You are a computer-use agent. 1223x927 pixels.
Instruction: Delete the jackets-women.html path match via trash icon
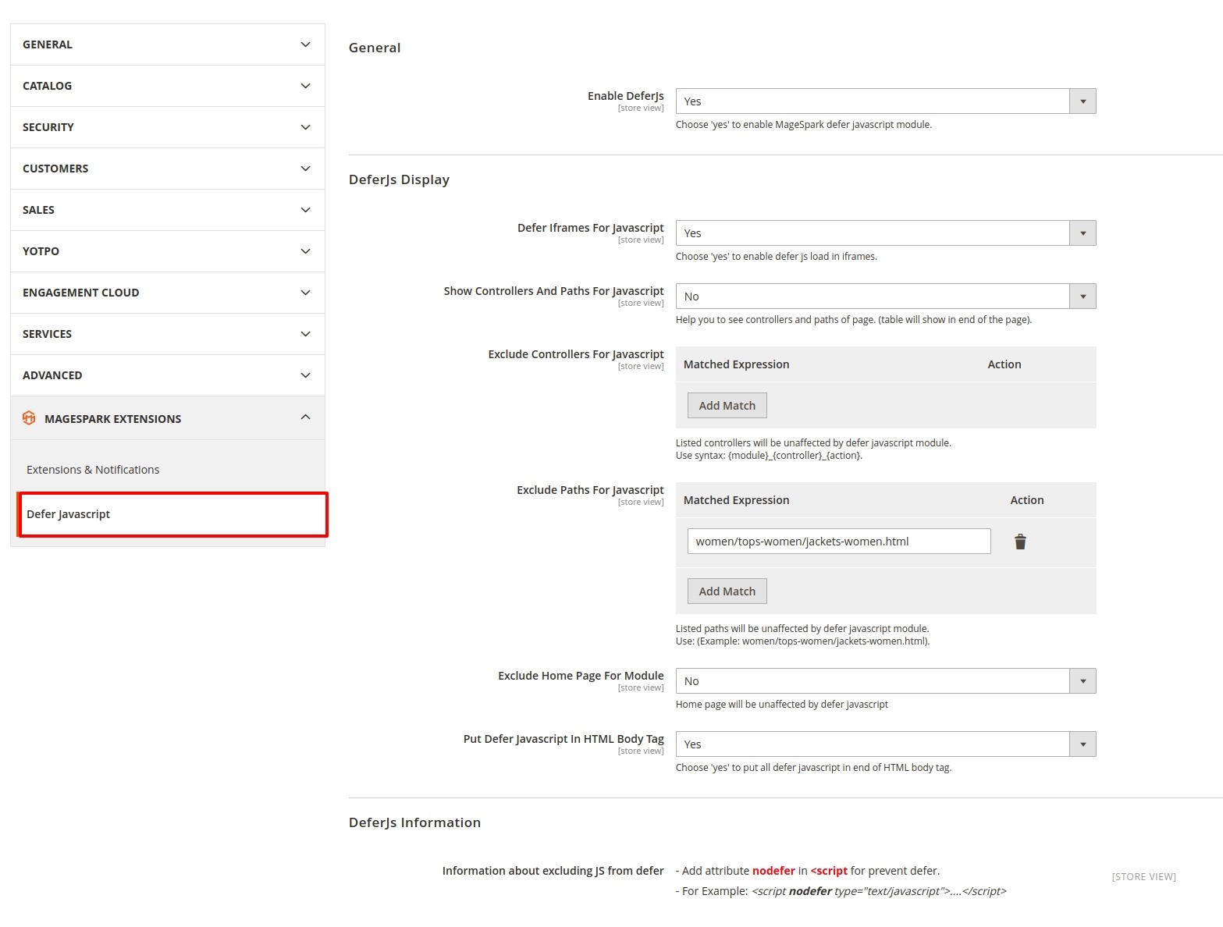coord(1020,542)
